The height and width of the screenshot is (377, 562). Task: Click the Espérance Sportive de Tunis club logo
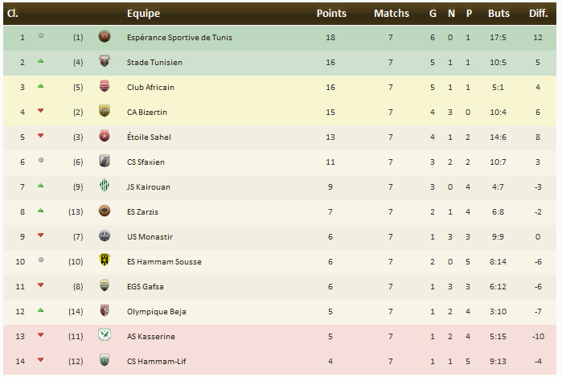104,37
